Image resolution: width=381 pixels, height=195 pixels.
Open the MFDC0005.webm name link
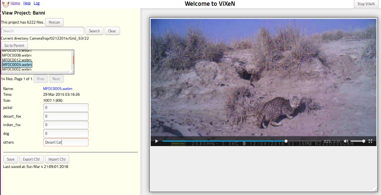pyautogui.click(x=58, y=88)
